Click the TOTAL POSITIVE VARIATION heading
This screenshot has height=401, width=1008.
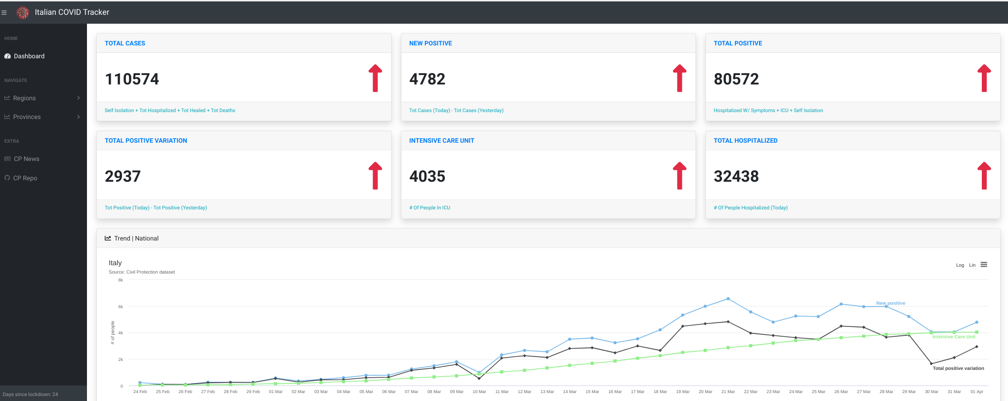pos(146,141)
